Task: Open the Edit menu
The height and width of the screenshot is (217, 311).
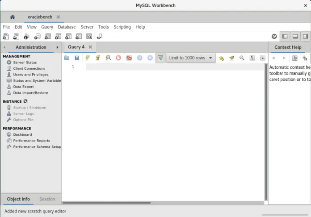Action: pos(18,27)
